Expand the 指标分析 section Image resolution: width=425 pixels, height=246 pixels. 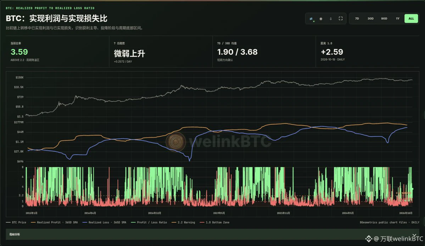(213, 234)
